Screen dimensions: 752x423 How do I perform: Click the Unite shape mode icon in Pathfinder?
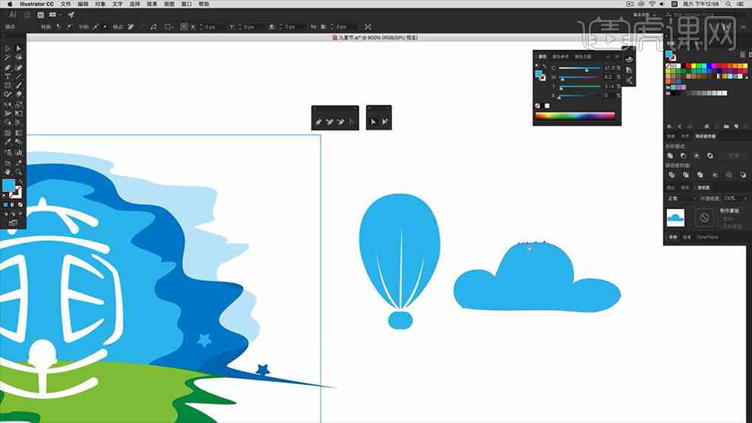tap(671, 156)
